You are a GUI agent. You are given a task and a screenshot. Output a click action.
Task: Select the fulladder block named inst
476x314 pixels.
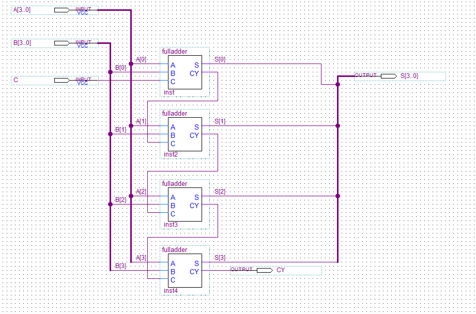coord(185,72)
